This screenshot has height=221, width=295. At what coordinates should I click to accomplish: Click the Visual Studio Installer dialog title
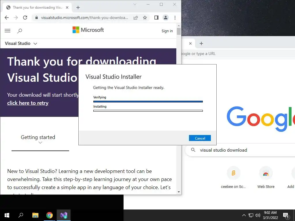pyautogui.click(x=114, y=77)
